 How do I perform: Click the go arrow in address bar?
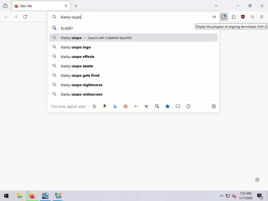(214, 17)
